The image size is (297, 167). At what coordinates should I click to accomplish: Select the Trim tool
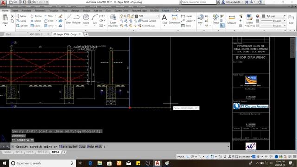coord(49,16)
